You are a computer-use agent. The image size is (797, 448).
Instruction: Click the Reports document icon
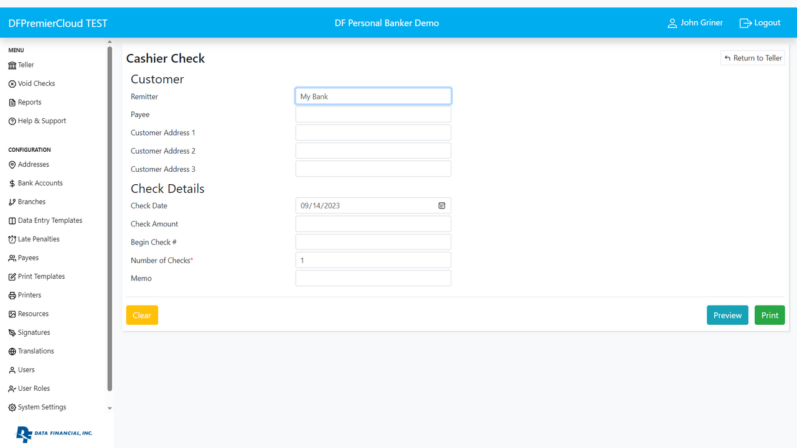[x=12, y=103]
